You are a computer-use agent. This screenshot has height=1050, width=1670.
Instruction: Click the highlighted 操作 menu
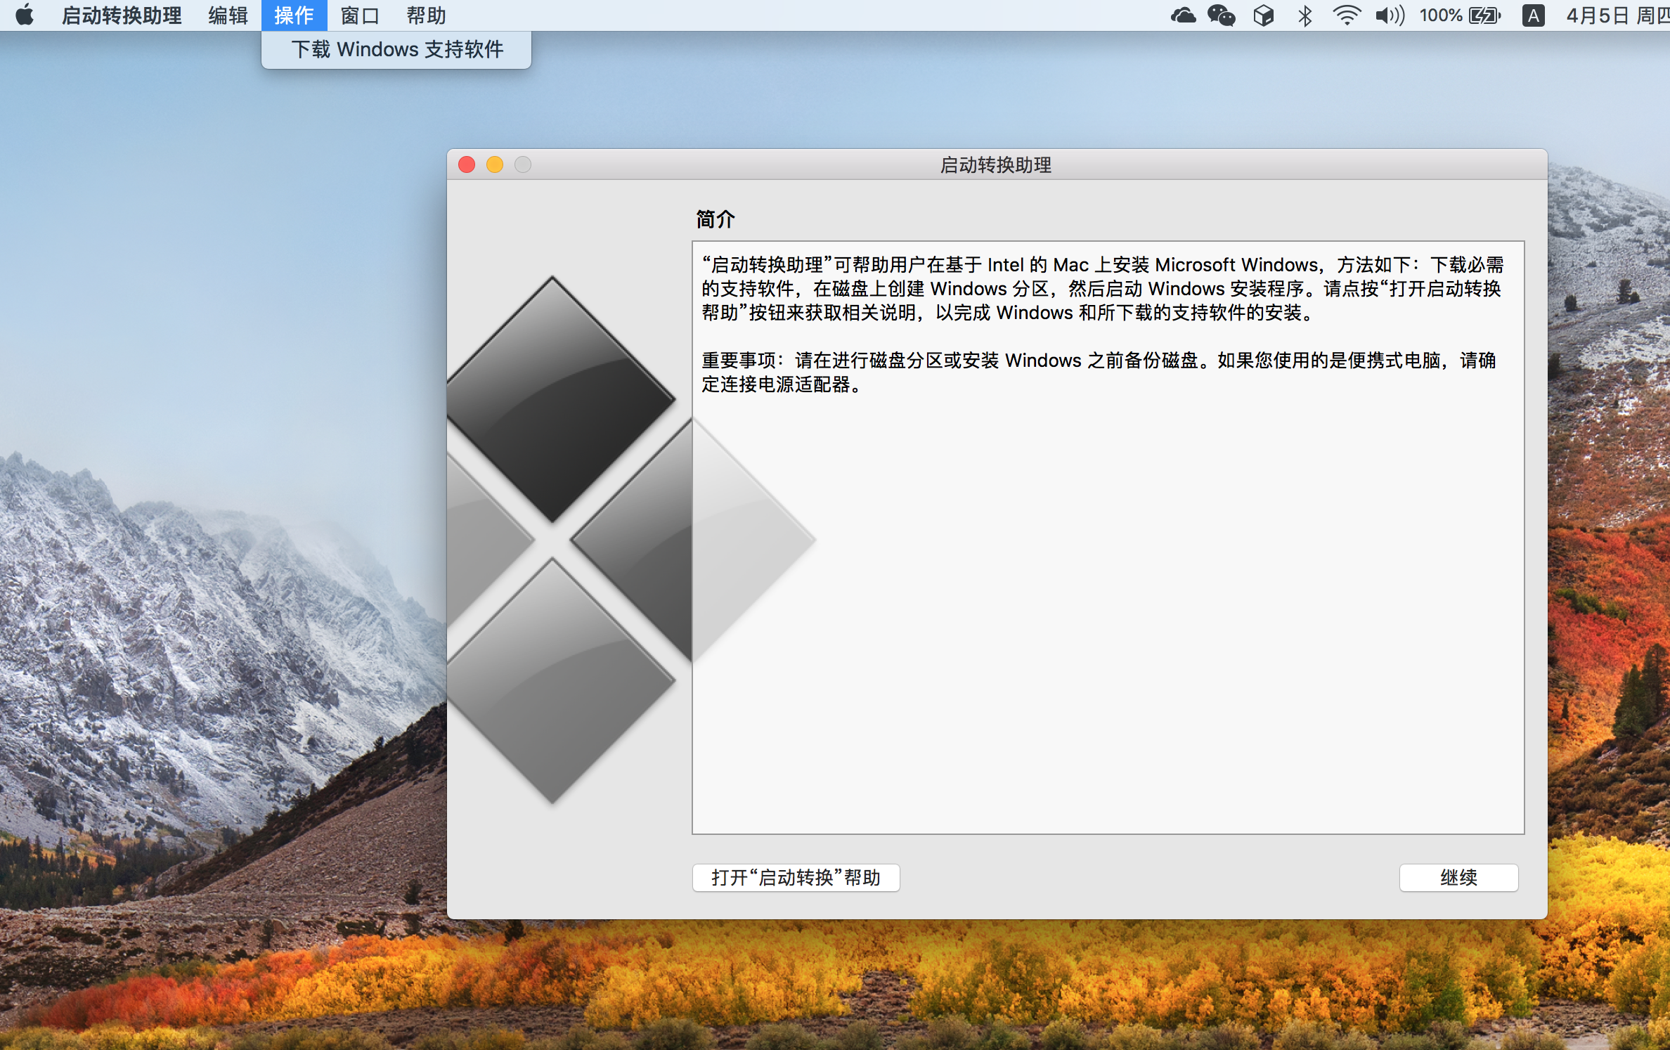coord(294,15)
